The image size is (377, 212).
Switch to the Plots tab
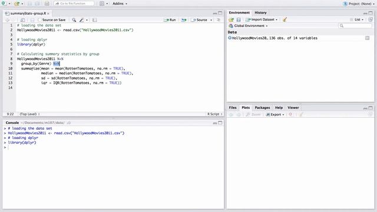[246, 108]
